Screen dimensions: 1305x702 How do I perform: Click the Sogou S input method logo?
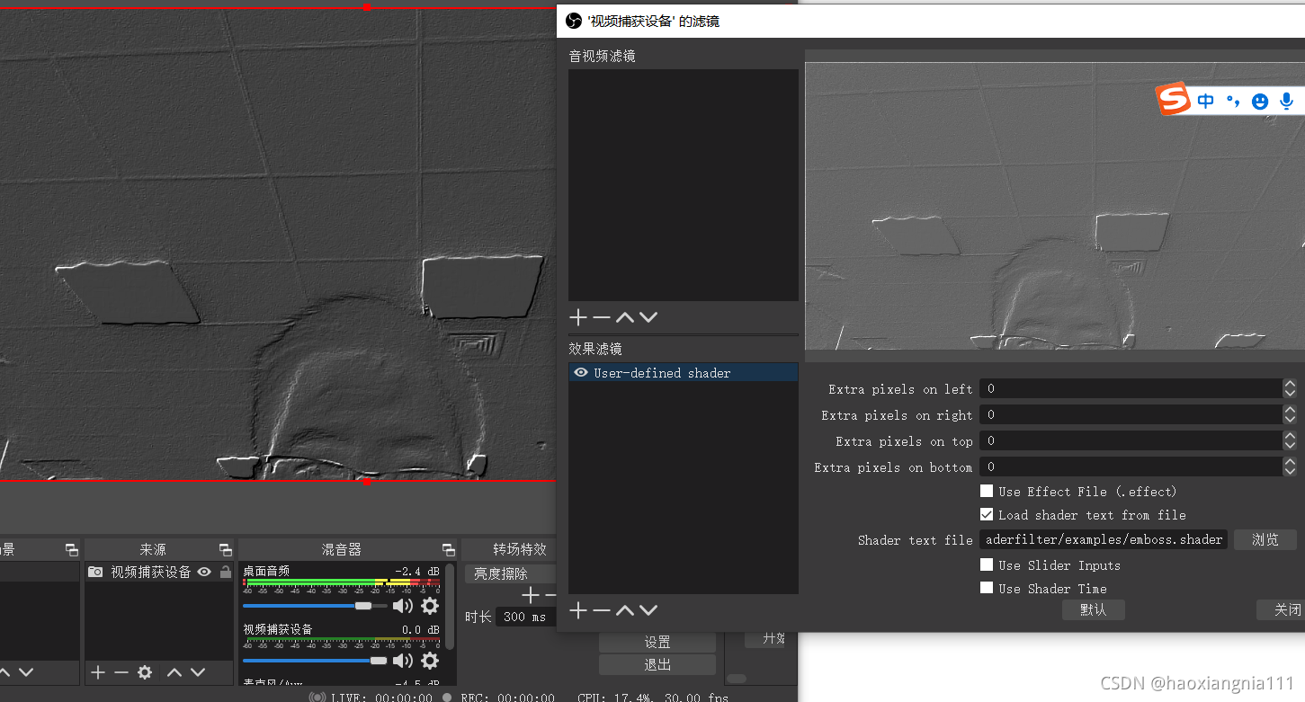point(1174,100)
